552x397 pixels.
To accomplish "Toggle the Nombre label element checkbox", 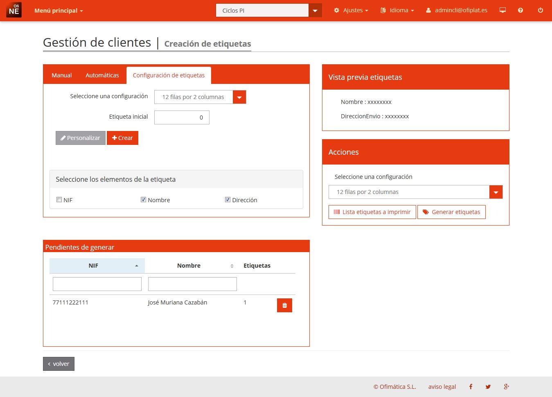I will 143,200.
